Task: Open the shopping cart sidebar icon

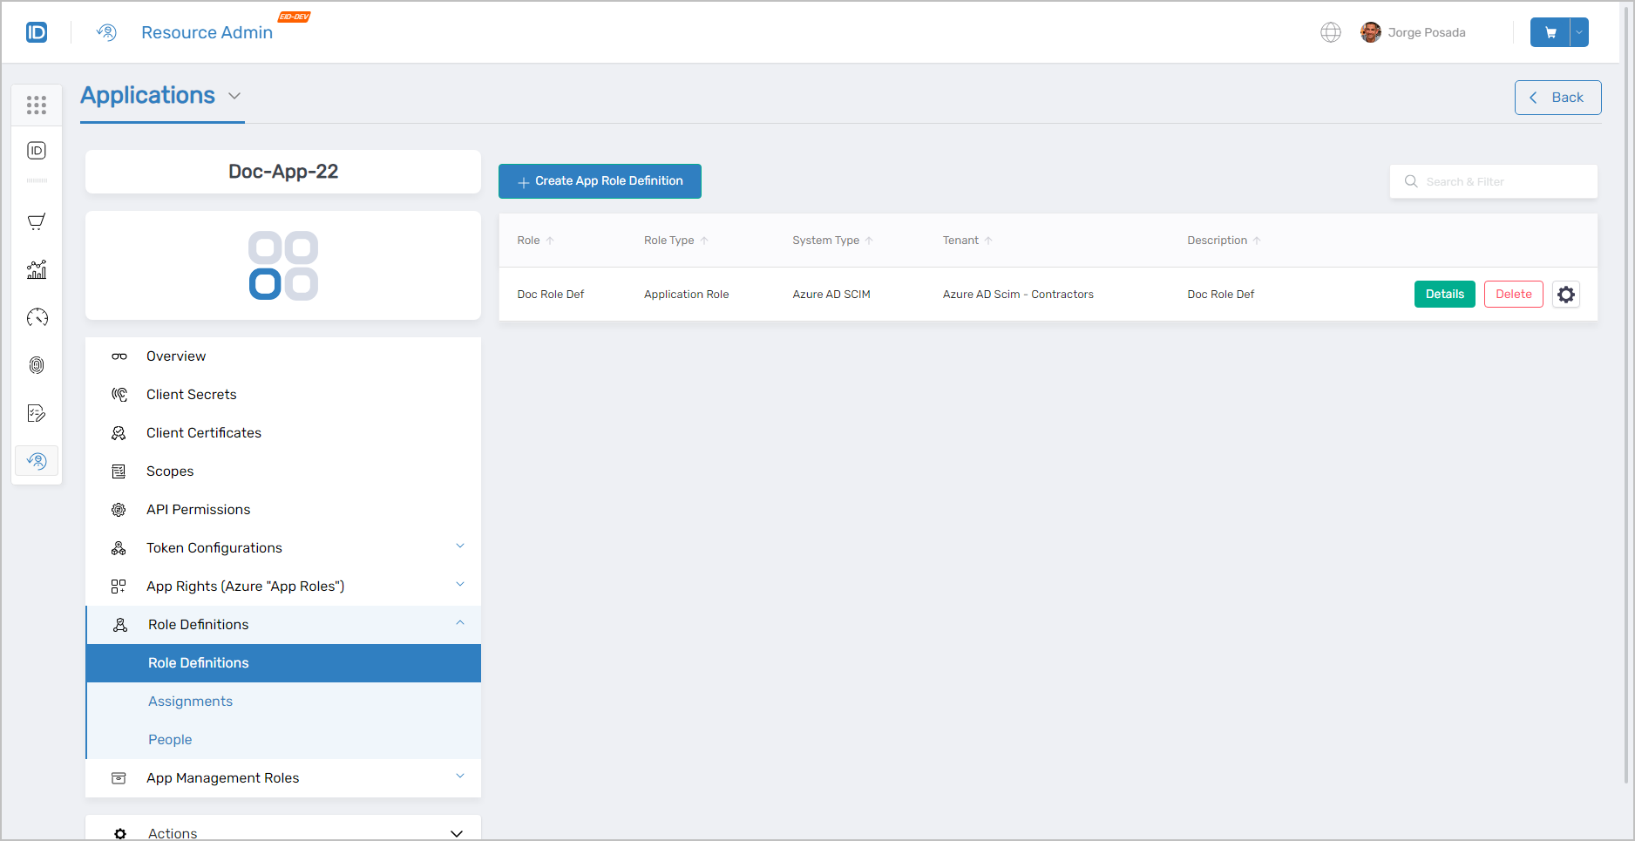Action: (37, 221)
